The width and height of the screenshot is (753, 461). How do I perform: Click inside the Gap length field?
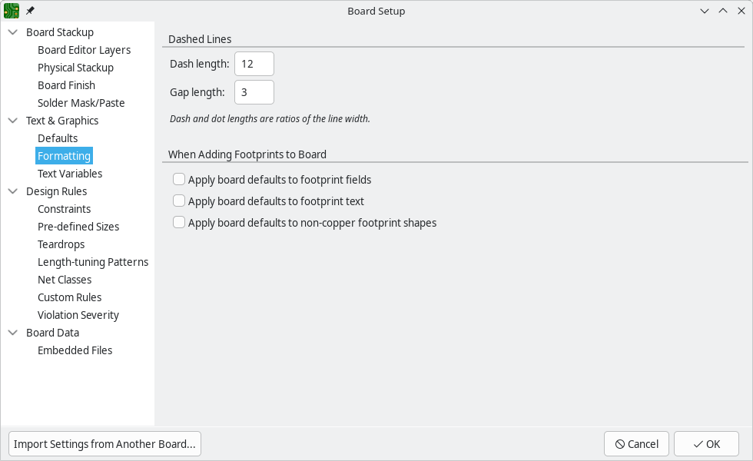tap(254, 91)
